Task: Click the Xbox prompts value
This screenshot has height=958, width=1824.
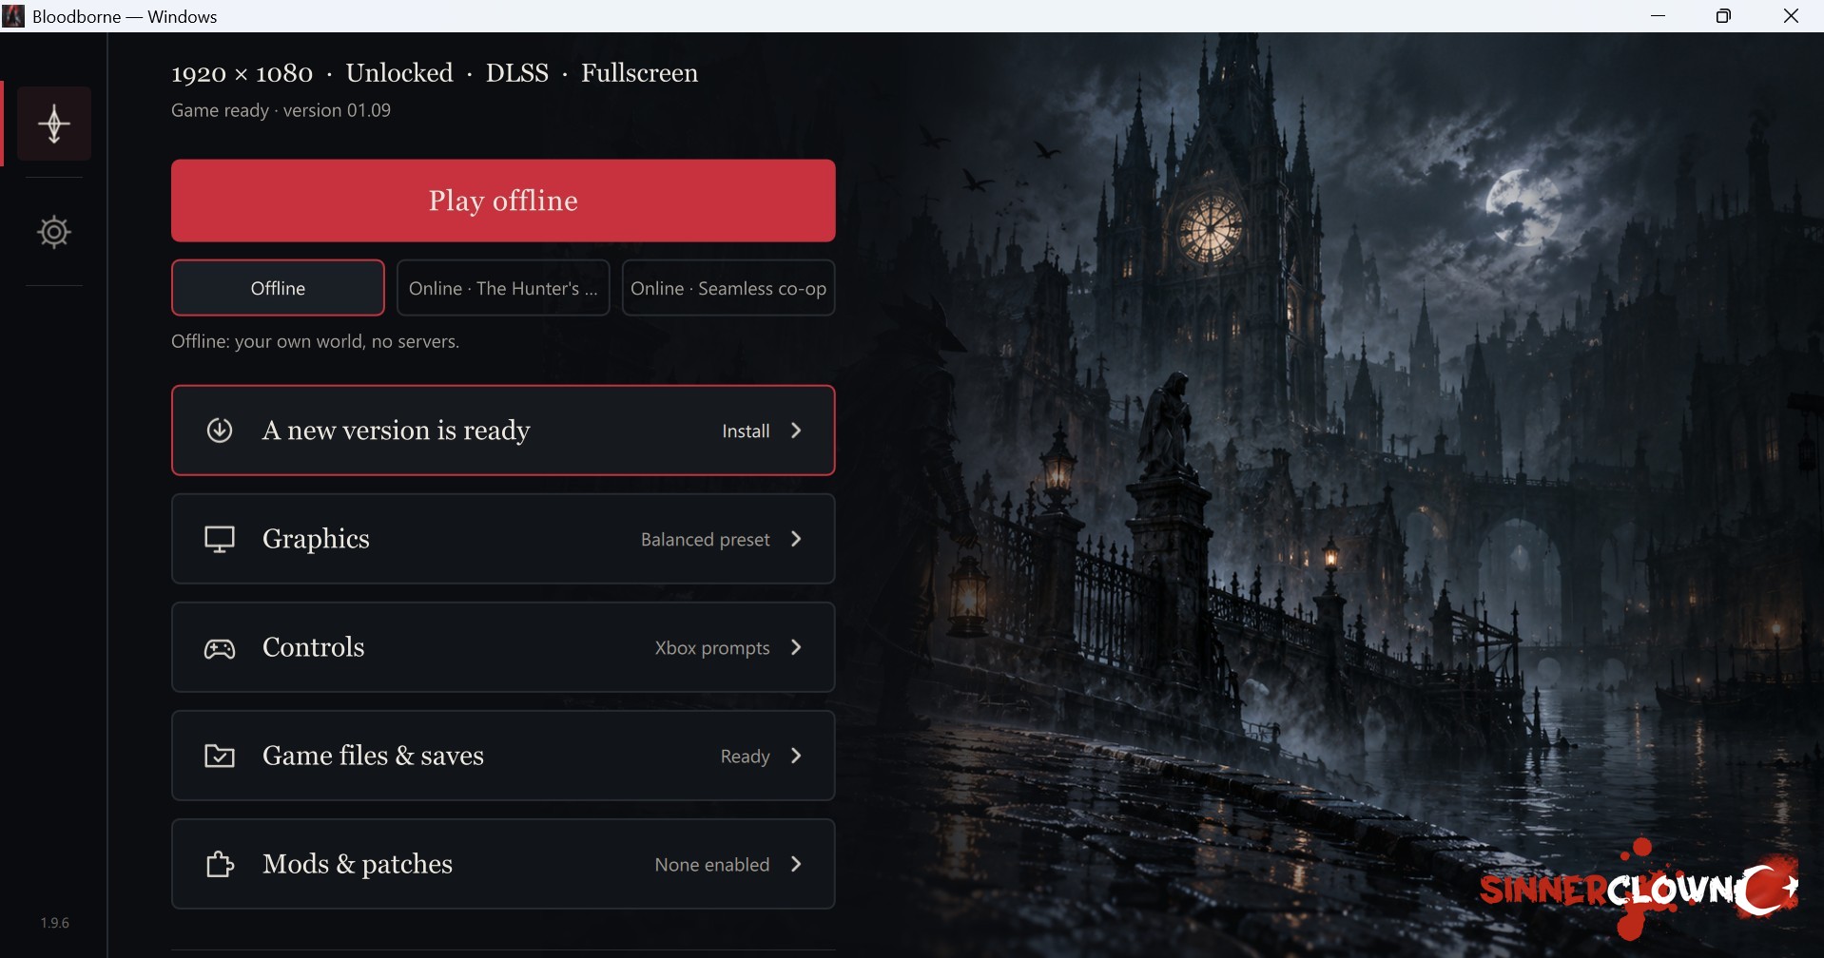Action: 712,648
